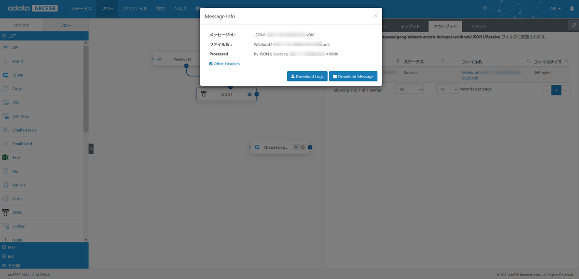
Task: Click the next page arrow
Action: coord(565,90)
